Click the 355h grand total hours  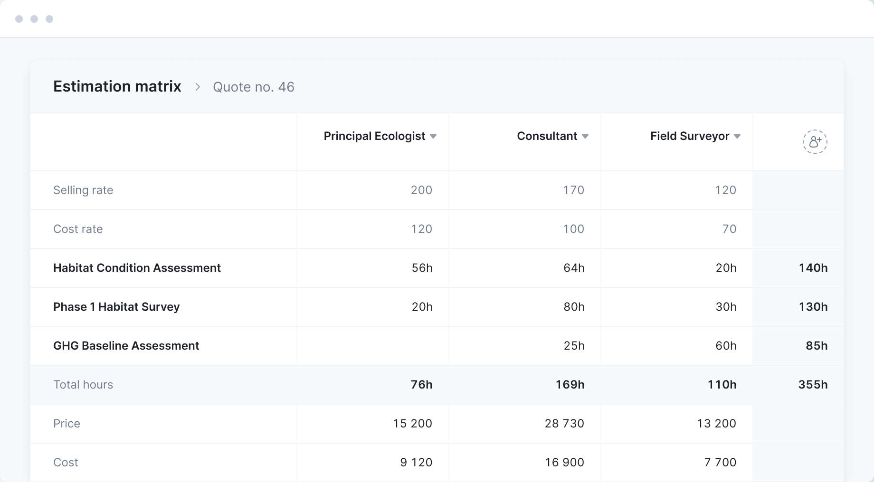coord(812,385)
